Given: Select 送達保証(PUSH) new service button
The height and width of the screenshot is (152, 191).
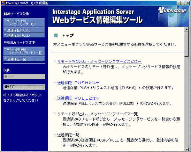Looking at the screenshot, I should pos(24,30).
